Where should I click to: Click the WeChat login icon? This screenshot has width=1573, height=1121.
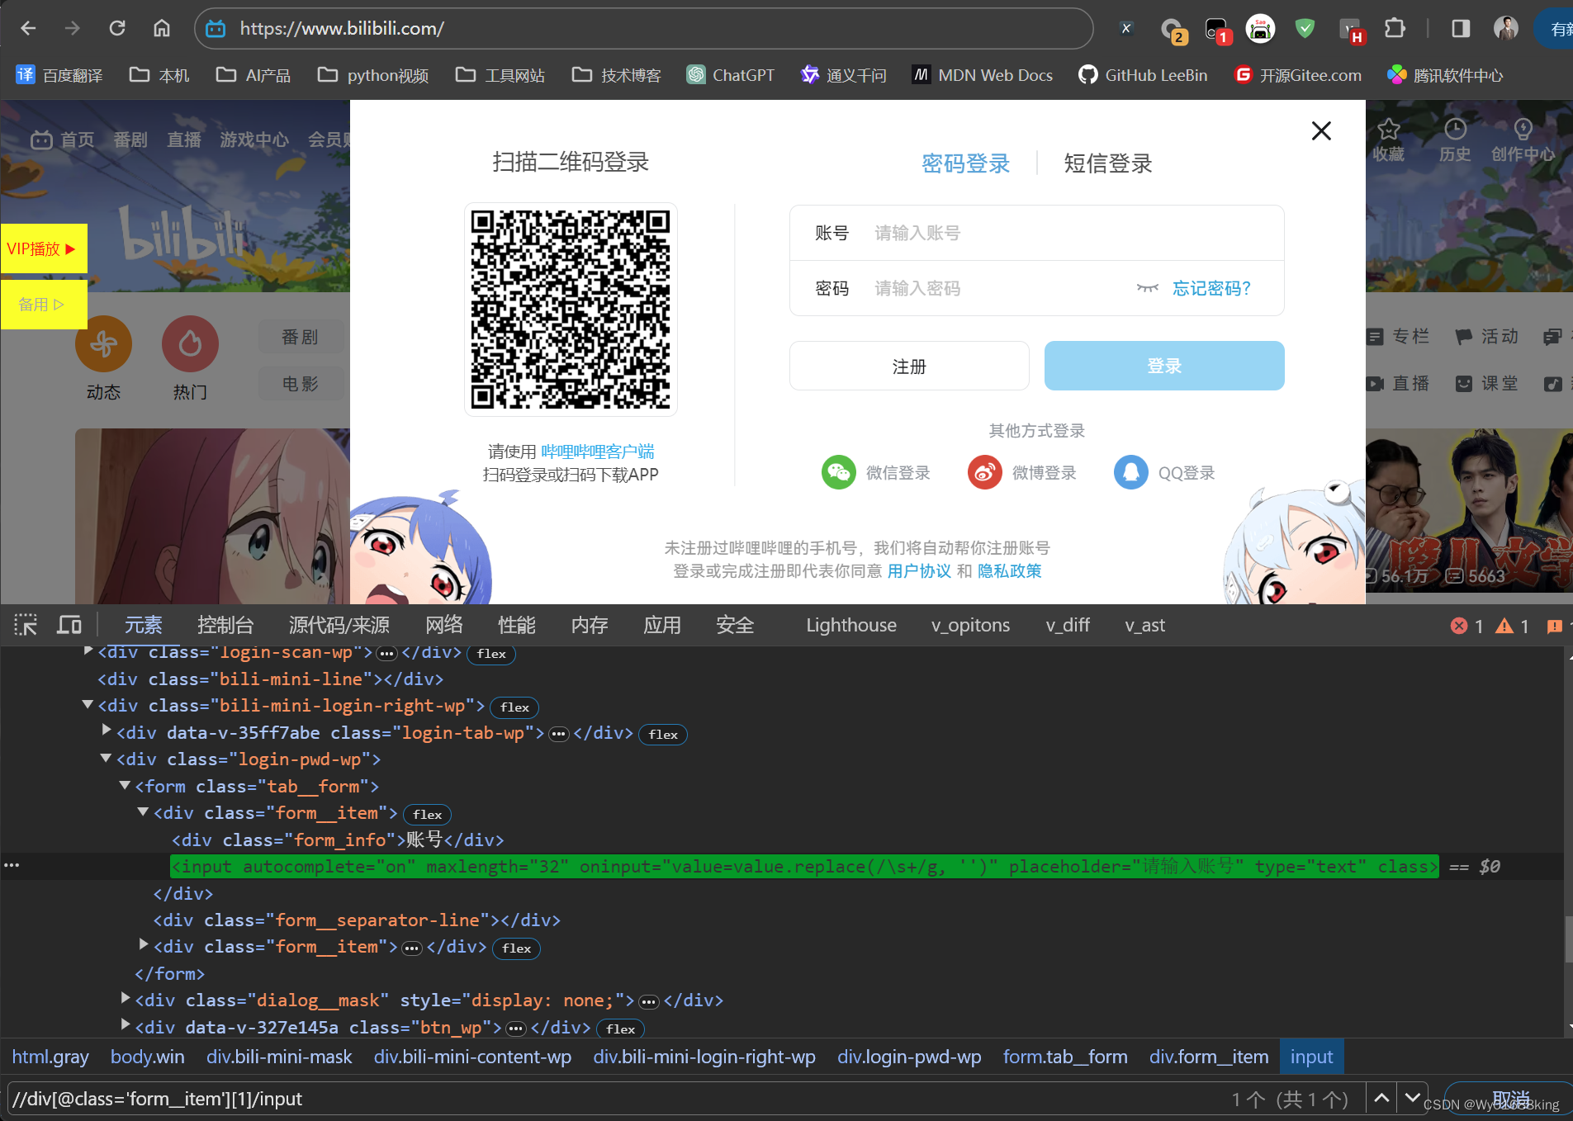[839, 472]
